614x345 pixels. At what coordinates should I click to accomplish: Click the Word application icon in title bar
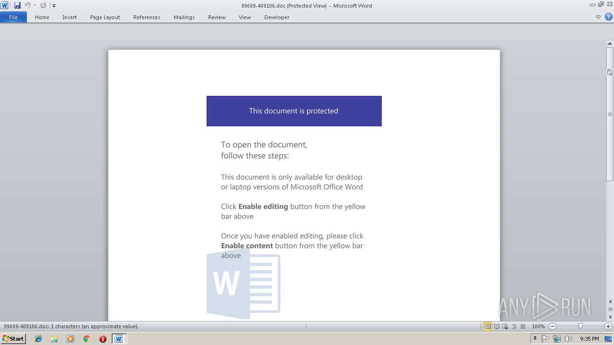pyautogui.click(x=4, y=5)
